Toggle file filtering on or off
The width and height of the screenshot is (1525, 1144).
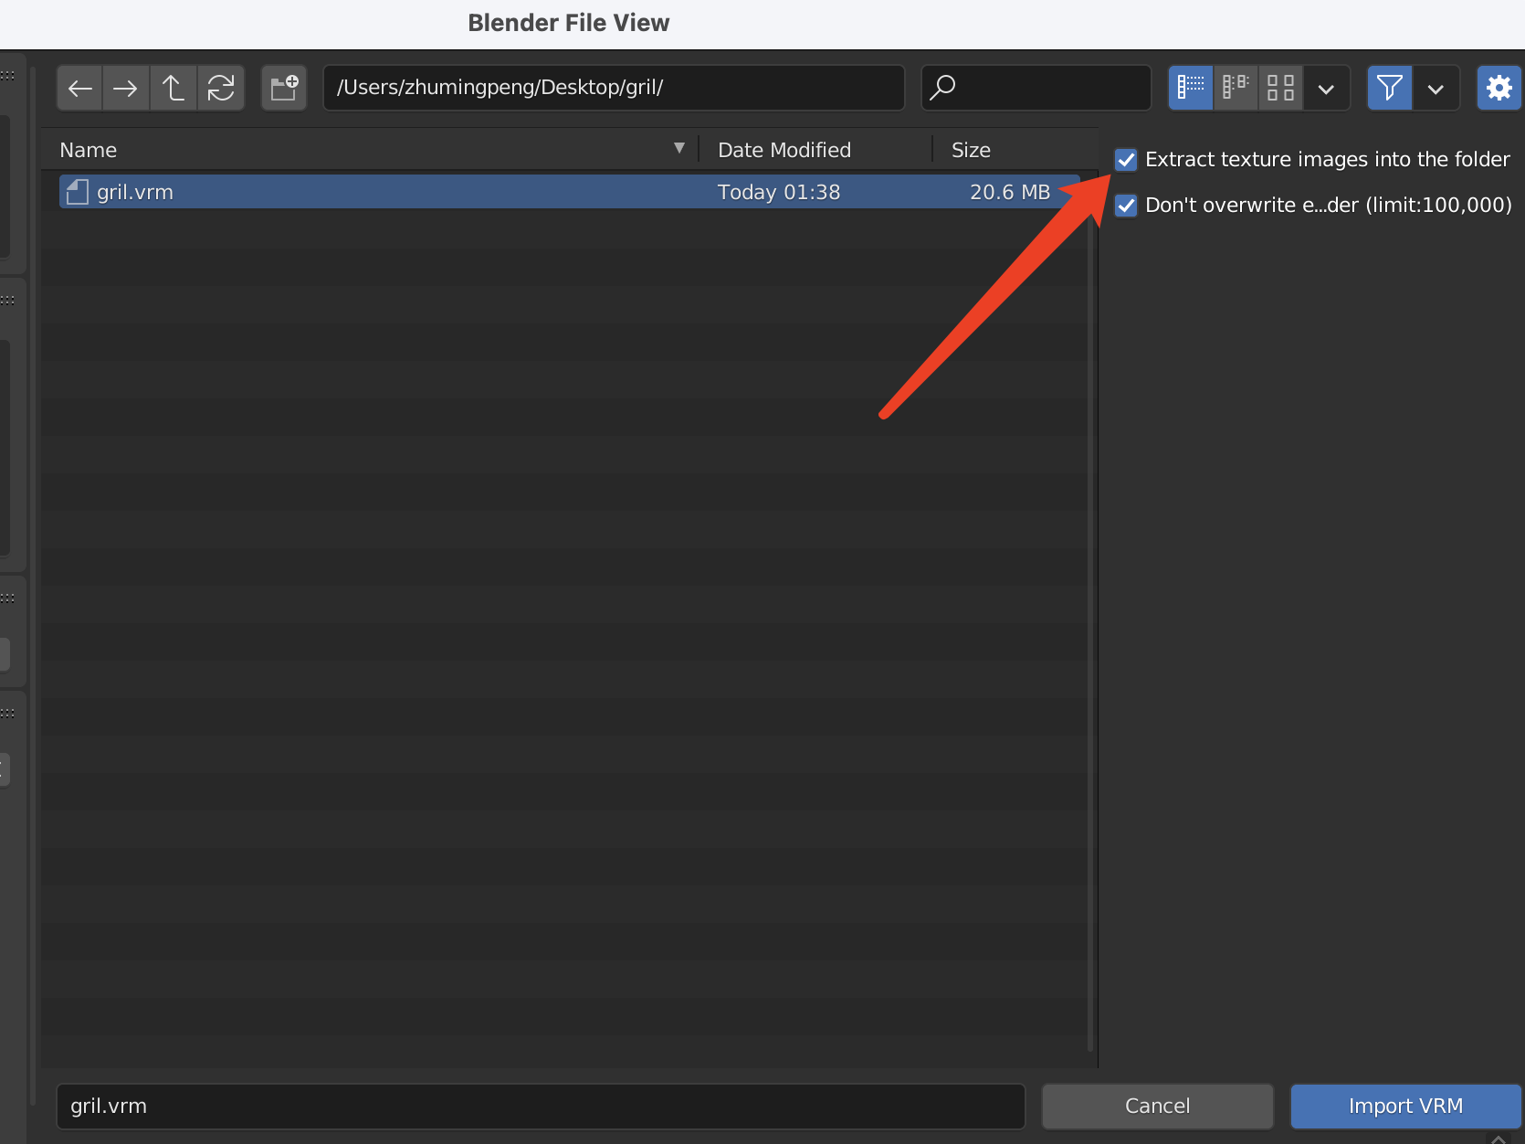[x=1389, y=88]
